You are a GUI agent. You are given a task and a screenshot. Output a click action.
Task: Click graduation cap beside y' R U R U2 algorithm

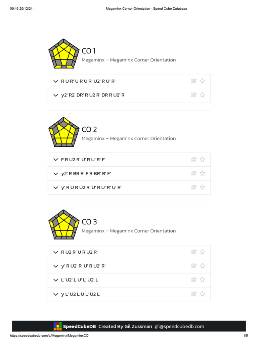point(193,187)
